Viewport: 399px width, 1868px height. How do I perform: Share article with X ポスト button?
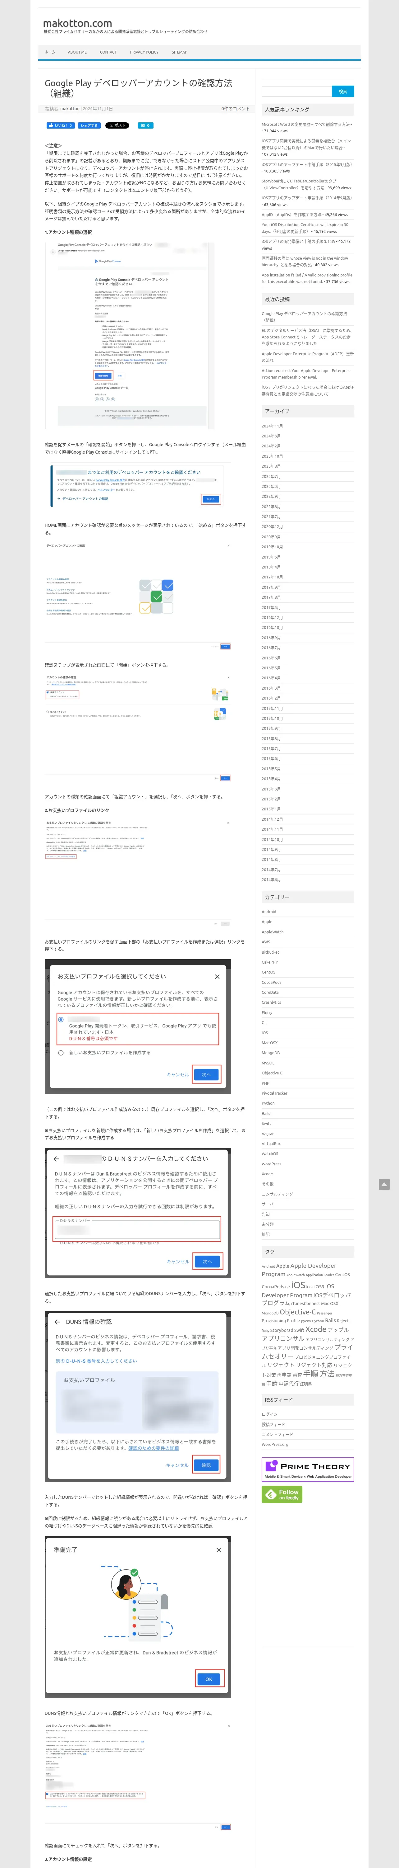point(117,125)
